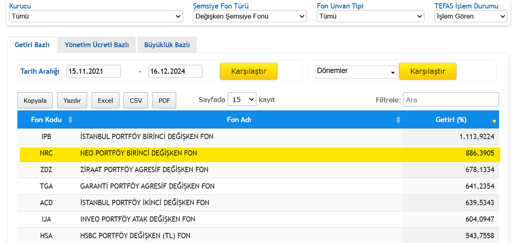Expand the Dönemler dropdown

(x=356, y=71)
